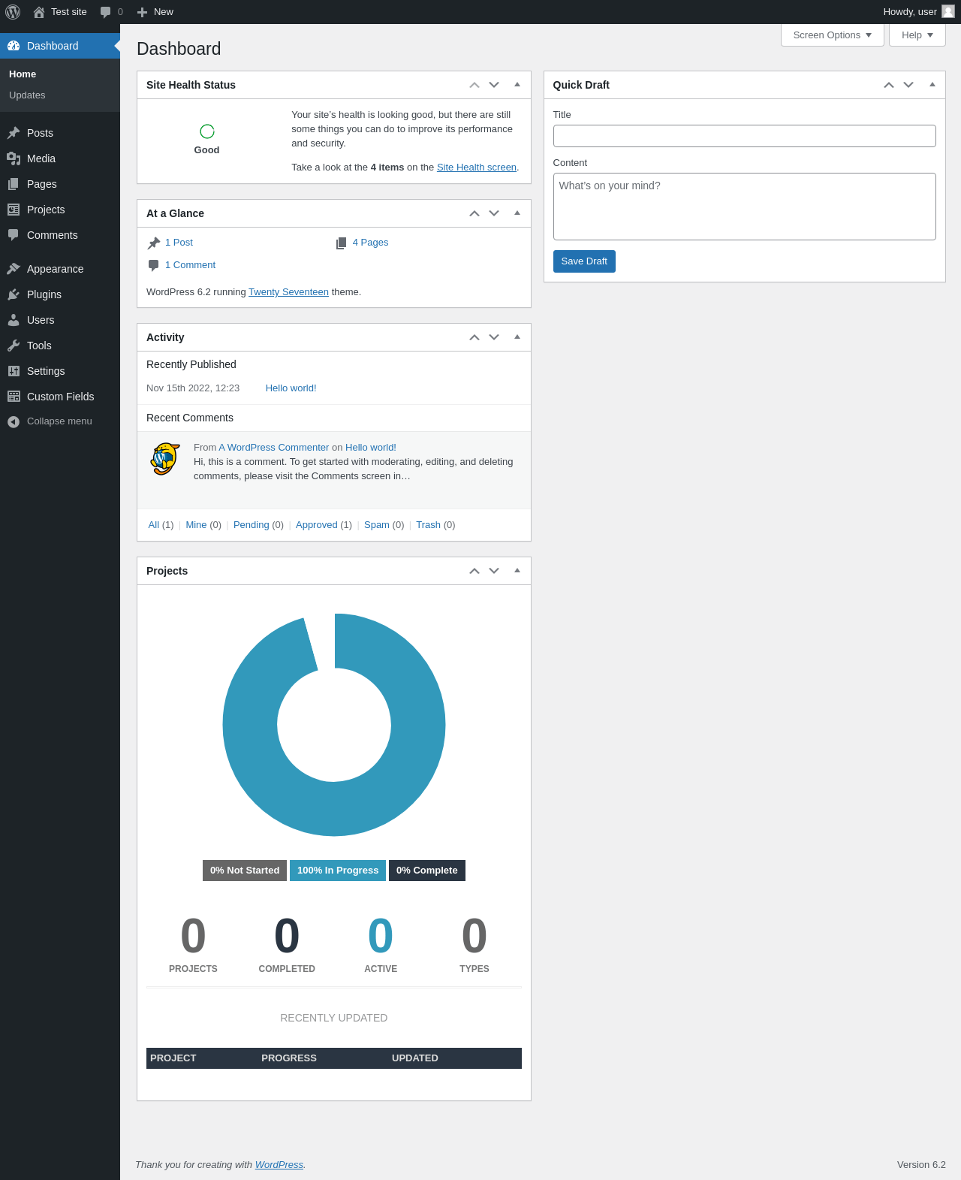Focus the Quick Draft Title field
961x1180 pixels.
[745, 136]
